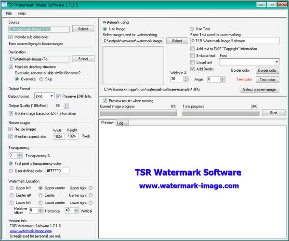Click the empty watermark image preview box

tap(133, 65)
